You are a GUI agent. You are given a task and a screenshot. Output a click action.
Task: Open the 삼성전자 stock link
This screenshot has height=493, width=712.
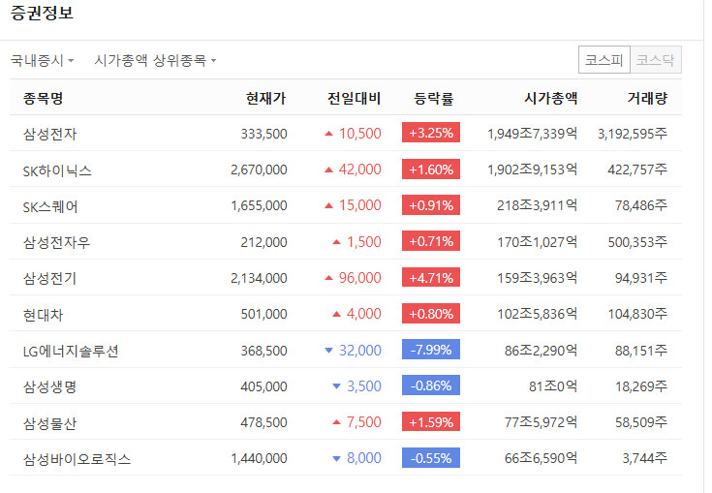click(x=50, y=134)
